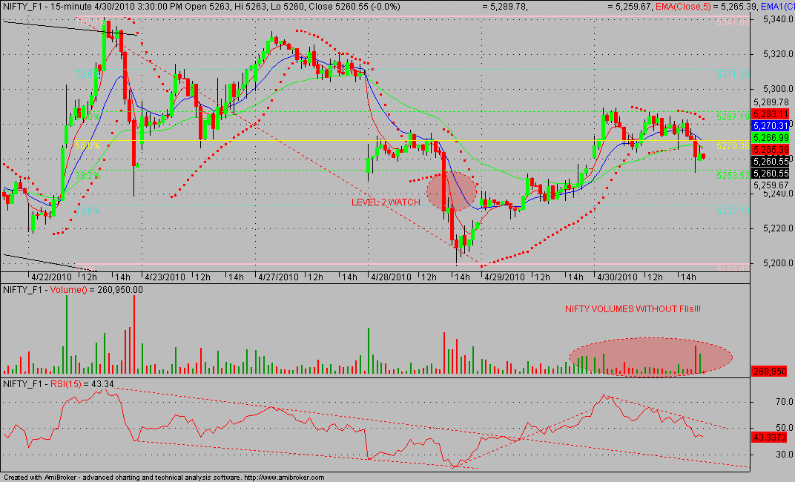Click the 4/30/2010 date axis label
The image size is (795, 482).
[617, 277]
